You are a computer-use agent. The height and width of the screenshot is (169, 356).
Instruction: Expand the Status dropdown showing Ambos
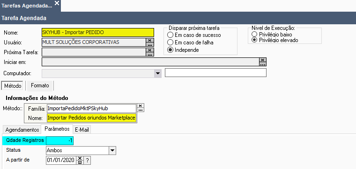coord(112,150)
